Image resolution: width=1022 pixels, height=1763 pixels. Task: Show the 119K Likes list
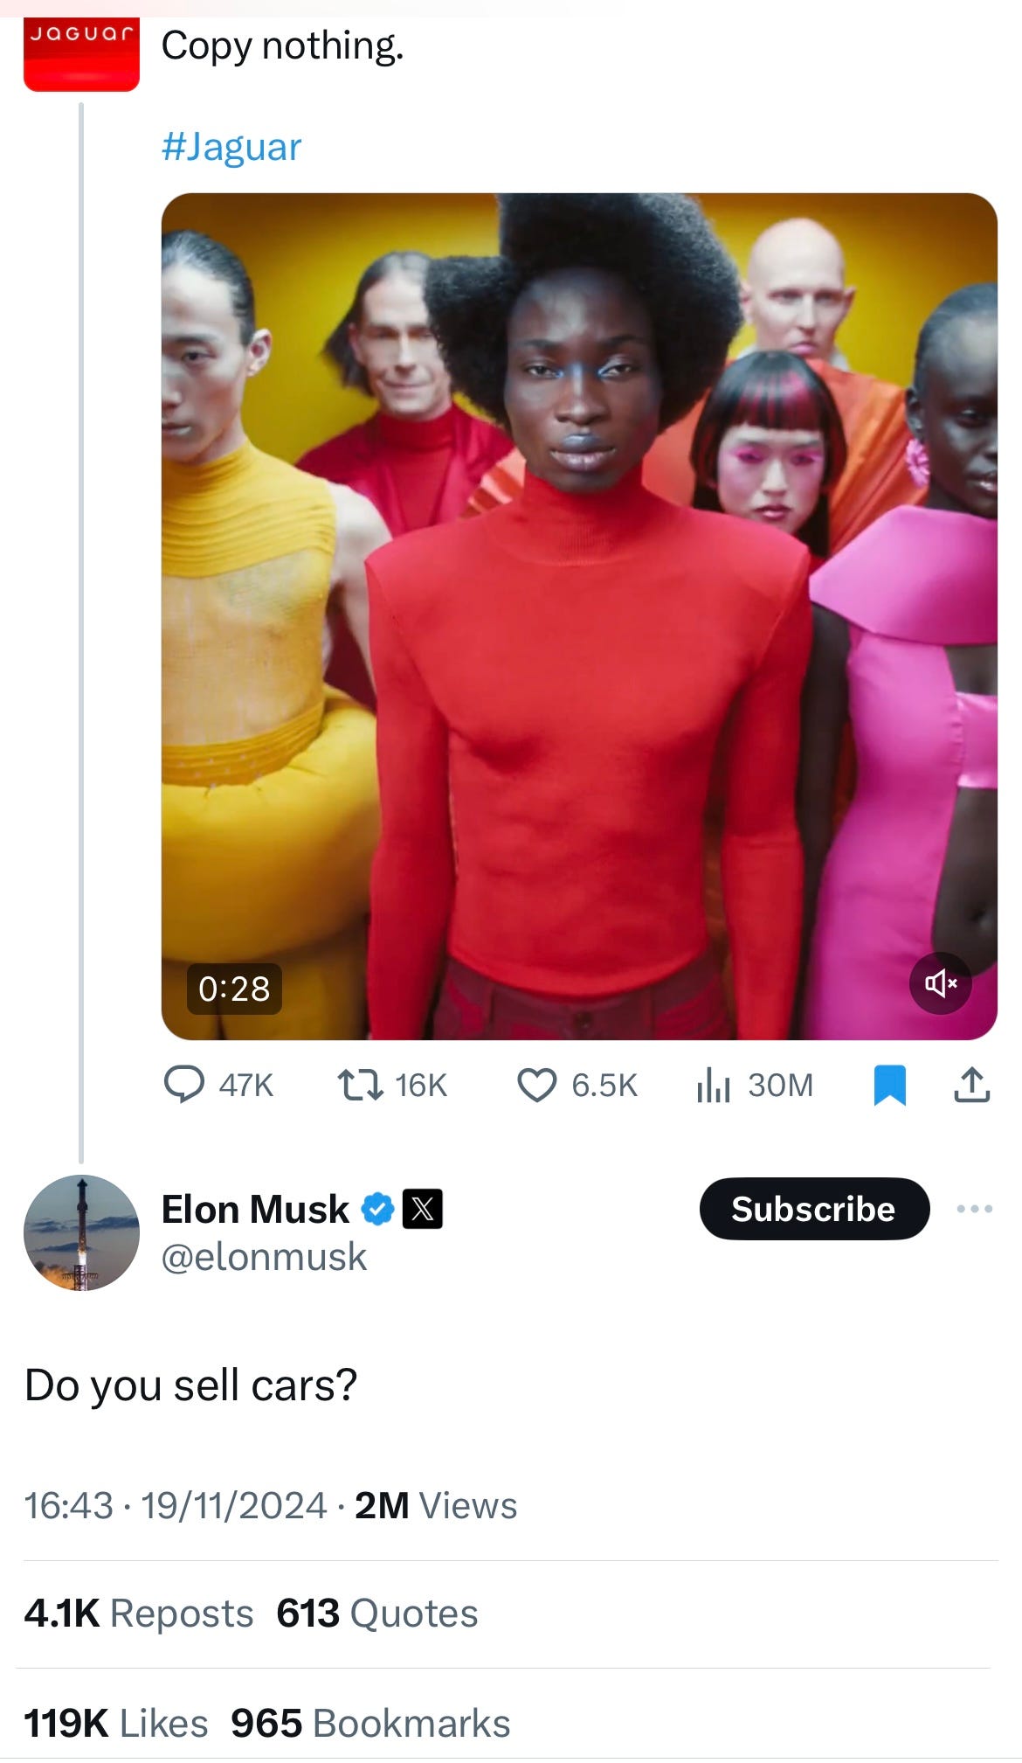coord(116,1724)
